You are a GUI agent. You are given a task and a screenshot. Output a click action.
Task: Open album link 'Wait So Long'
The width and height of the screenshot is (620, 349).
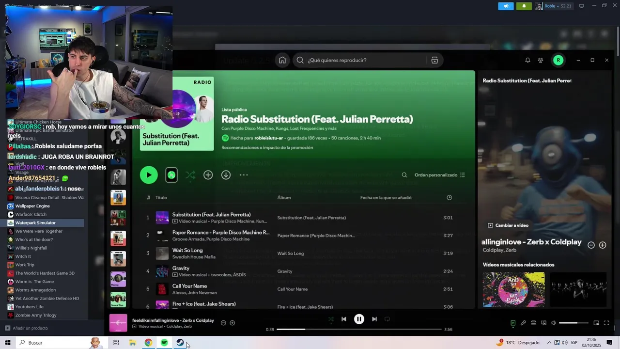click(291, 254)
